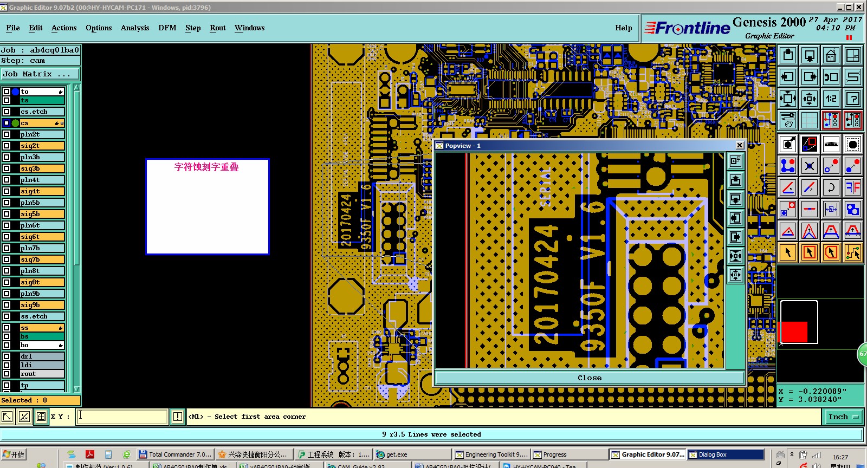Open the Actions menu
Screen dimensions: 867x468
(64, 28)
